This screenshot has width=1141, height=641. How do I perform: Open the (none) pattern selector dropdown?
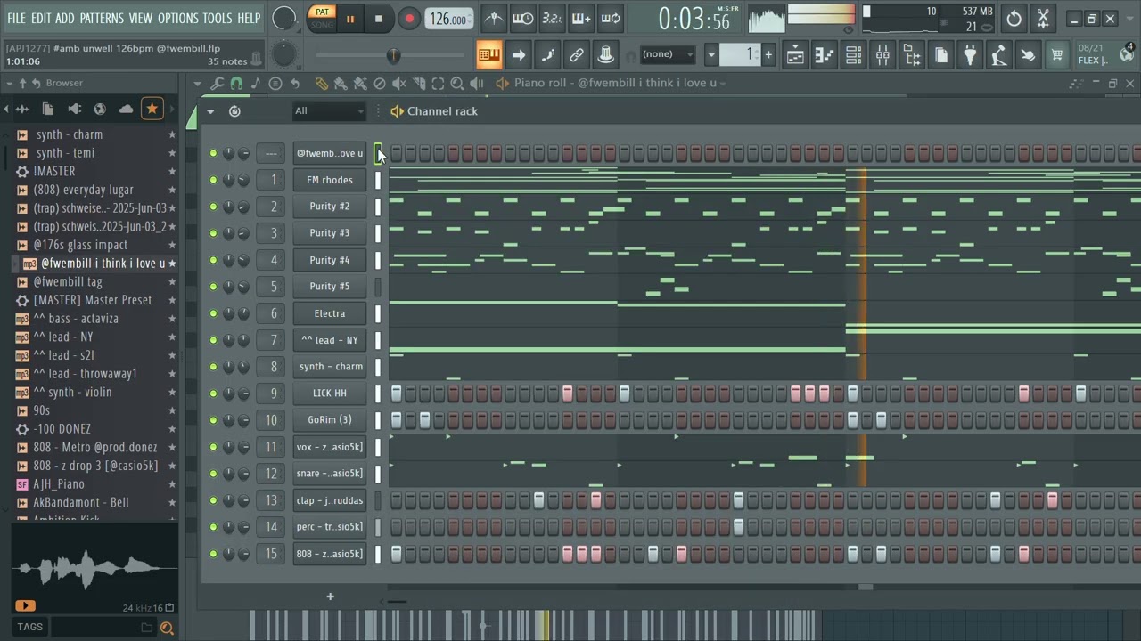click(668, 54)
